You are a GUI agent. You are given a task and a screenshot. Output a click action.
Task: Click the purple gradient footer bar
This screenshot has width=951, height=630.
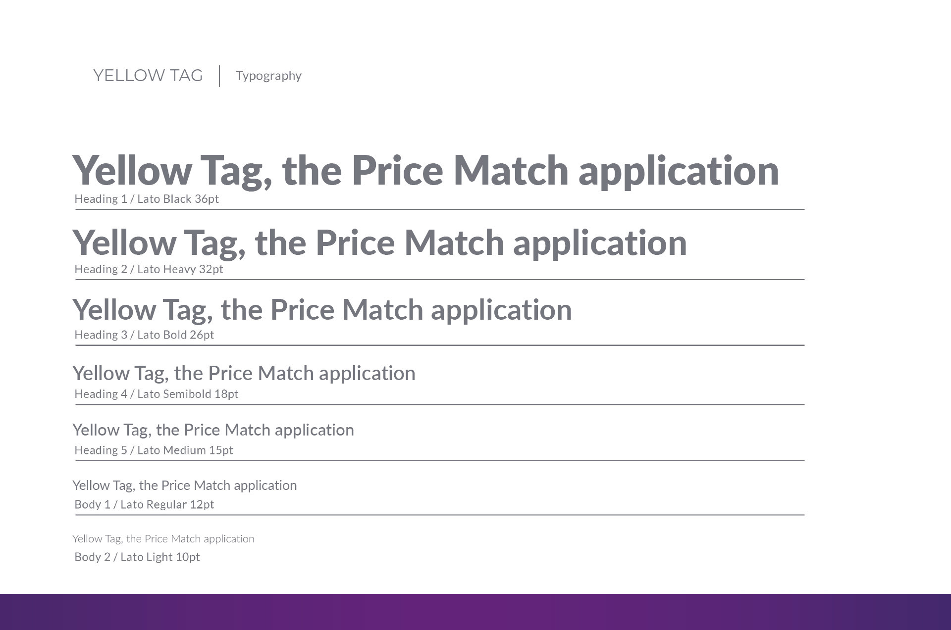[475, 612]
